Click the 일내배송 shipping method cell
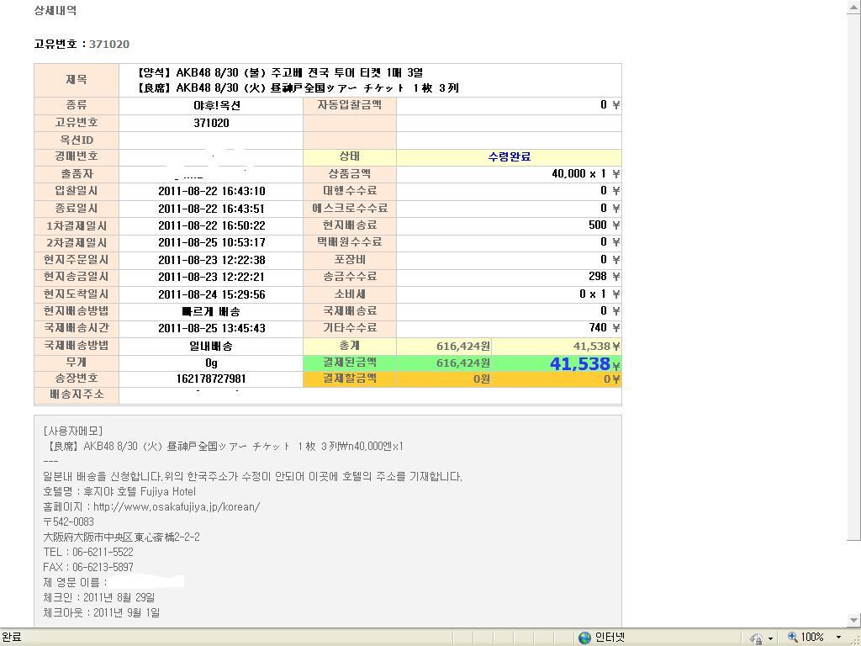Image resolution: width=861 pixels, height=646 pixels. pos(211,346)
